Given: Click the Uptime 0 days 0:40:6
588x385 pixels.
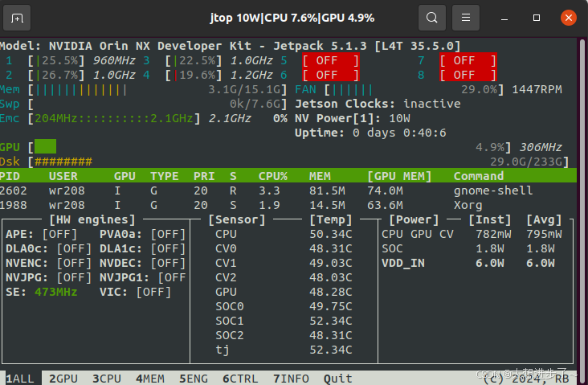Looking at the screenshot, I should 370,133.
